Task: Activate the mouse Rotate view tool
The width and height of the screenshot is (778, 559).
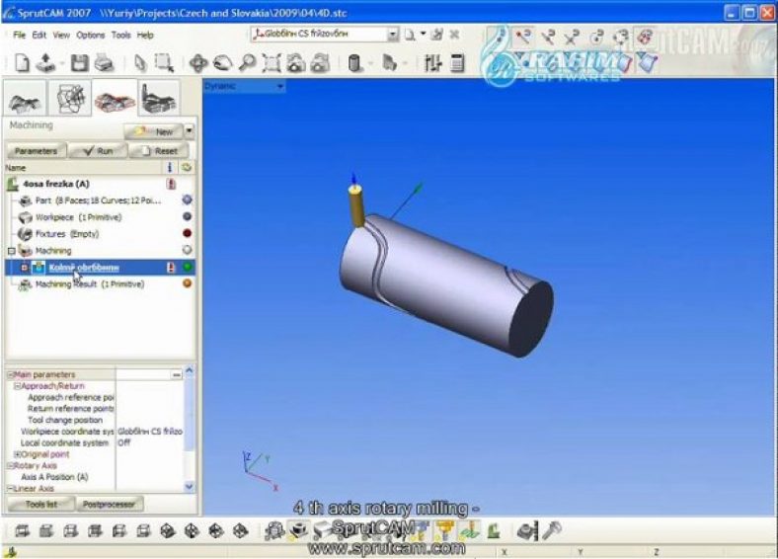Action: click(x=223, y=63)
